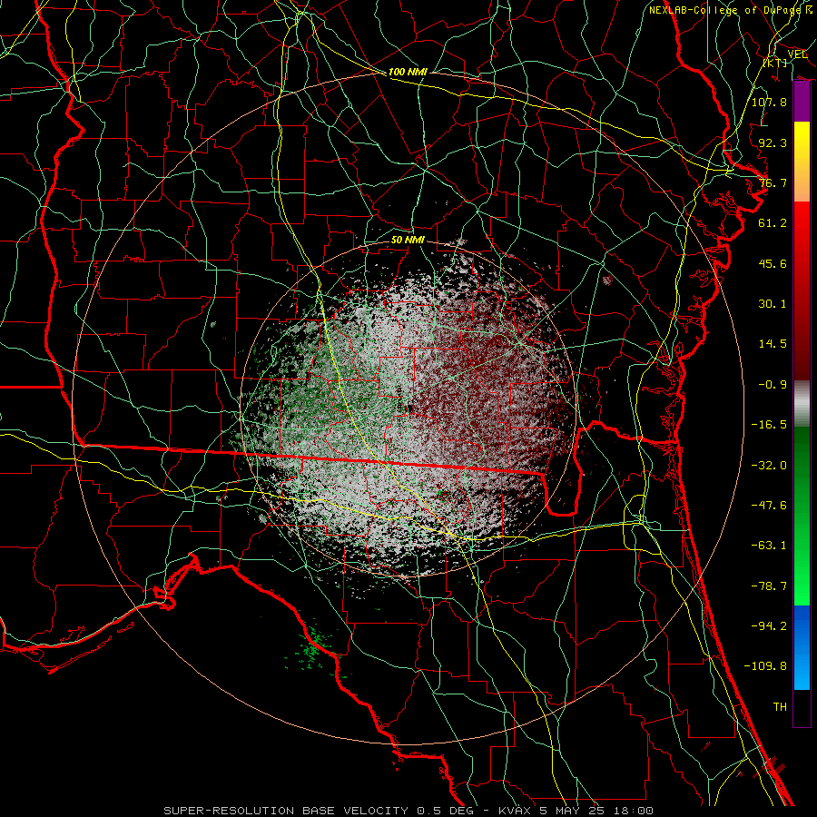817x817 pixels.
Task: Click the 14.5 velocity scale value
Action: (x=773, y=344)
